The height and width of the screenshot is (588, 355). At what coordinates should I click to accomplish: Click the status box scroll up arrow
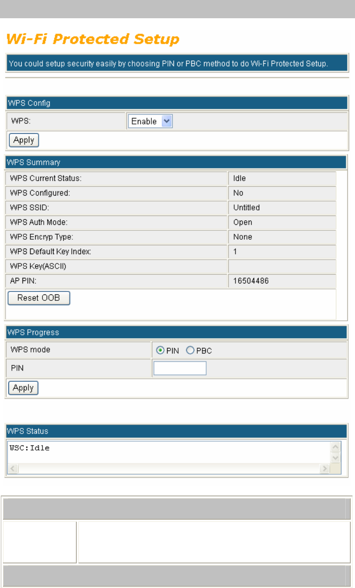tap(335, 447)
